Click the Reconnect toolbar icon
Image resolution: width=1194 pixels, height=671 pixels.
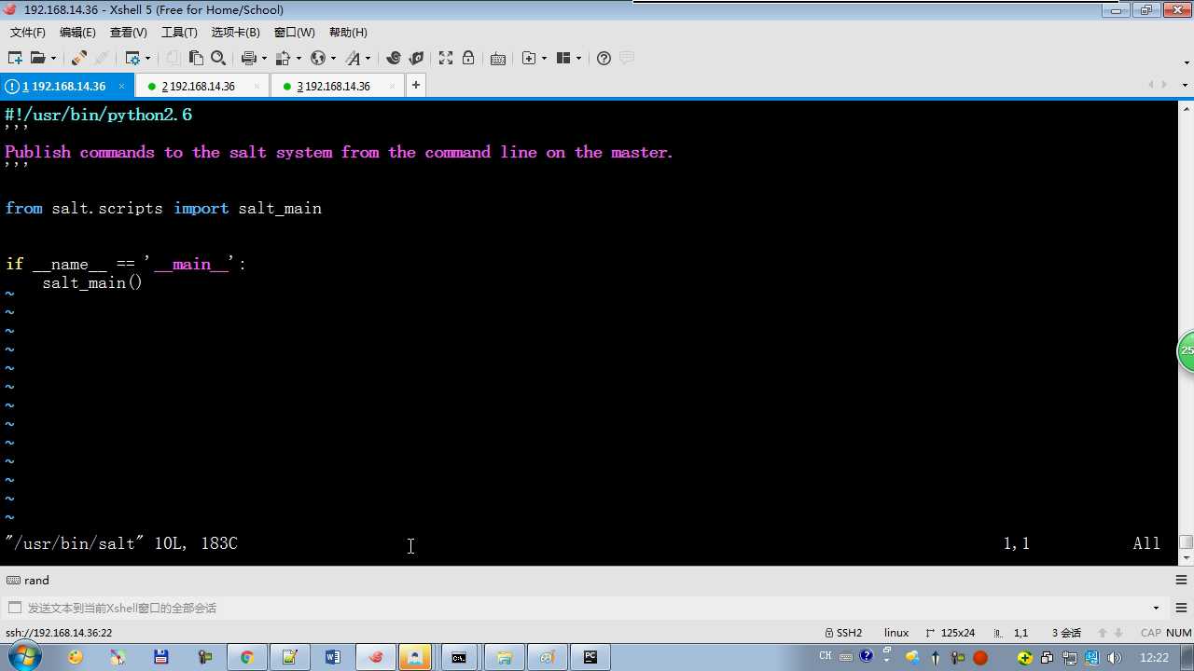pos(79,58)
